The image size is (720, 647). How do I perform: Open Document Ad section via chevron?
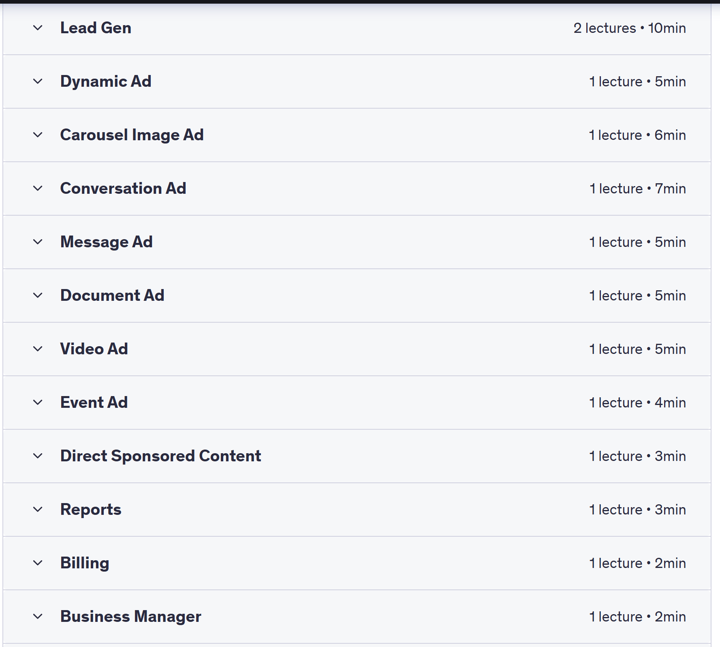(38, 296)
